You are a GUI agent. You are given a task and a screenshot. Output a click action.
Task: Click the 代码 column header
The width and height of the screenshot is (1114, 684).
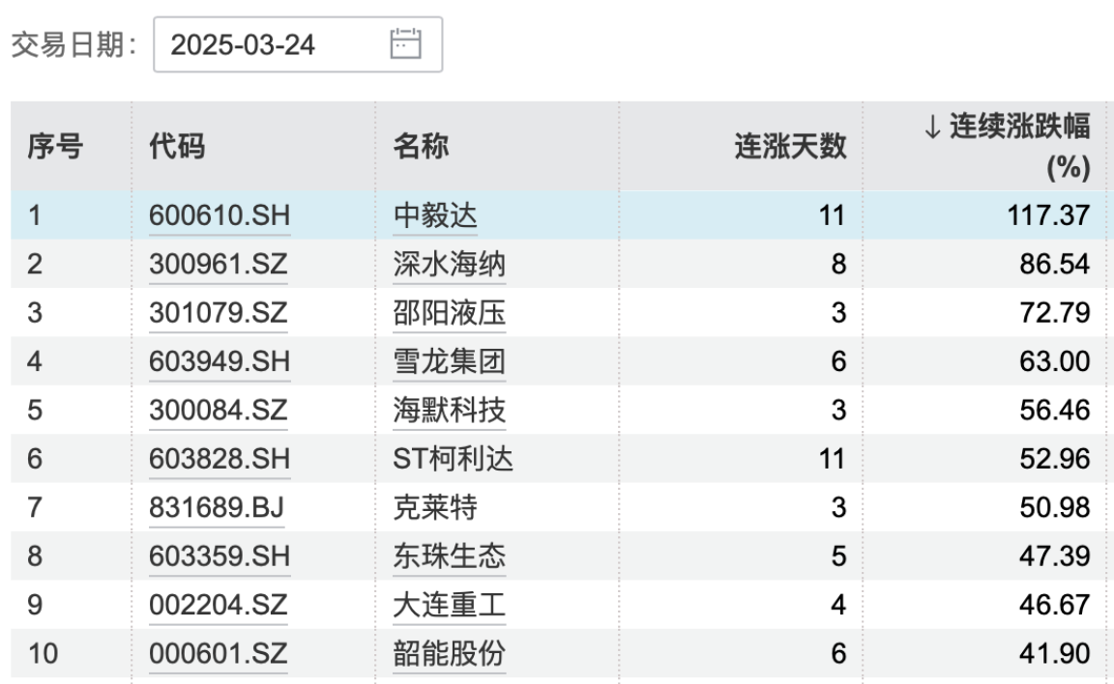(x=177, y=147)
